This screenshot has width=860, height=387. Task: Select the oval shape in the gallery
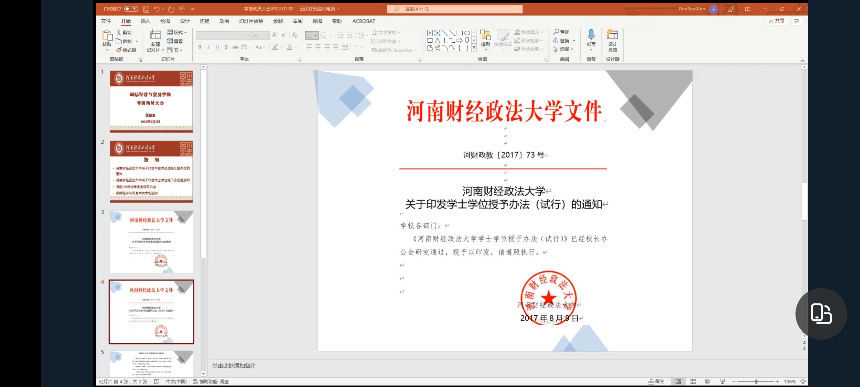(x=467, y=33)
